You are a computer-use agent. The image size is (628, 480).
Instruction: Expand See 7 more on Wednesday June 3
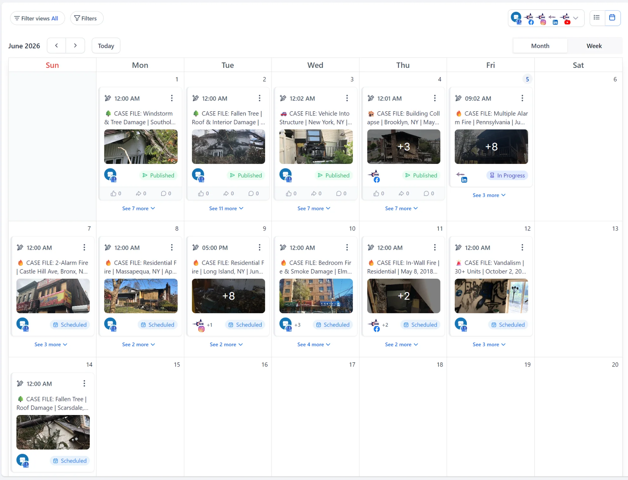pyautogui.click(x=314, y=208)
